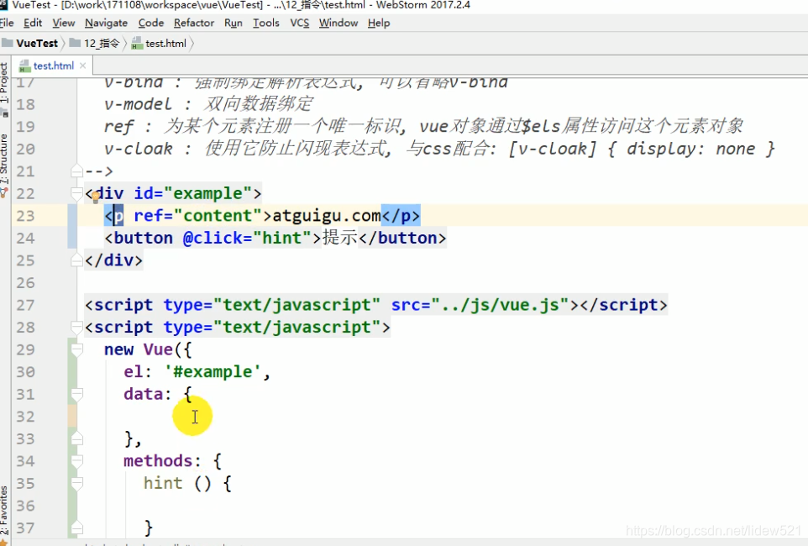Open the Run menu

(233, 23)
